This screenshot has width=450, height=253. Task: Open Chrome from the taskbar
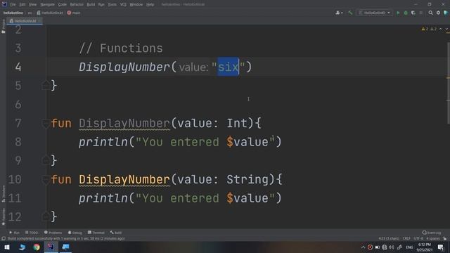(x=37, y=247)
